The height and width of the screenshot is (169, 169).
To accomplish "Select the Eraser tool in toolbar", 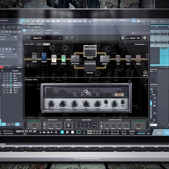I will coord(38,22).
